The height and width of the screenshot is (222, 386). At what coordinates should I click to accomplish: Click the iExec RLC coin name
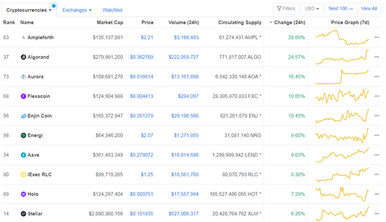point(39,174)
